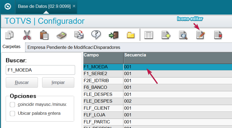Select FLE_DESPES row with sequence 002
The height and width of the screenshot is (128, 232).
point(158,101)
